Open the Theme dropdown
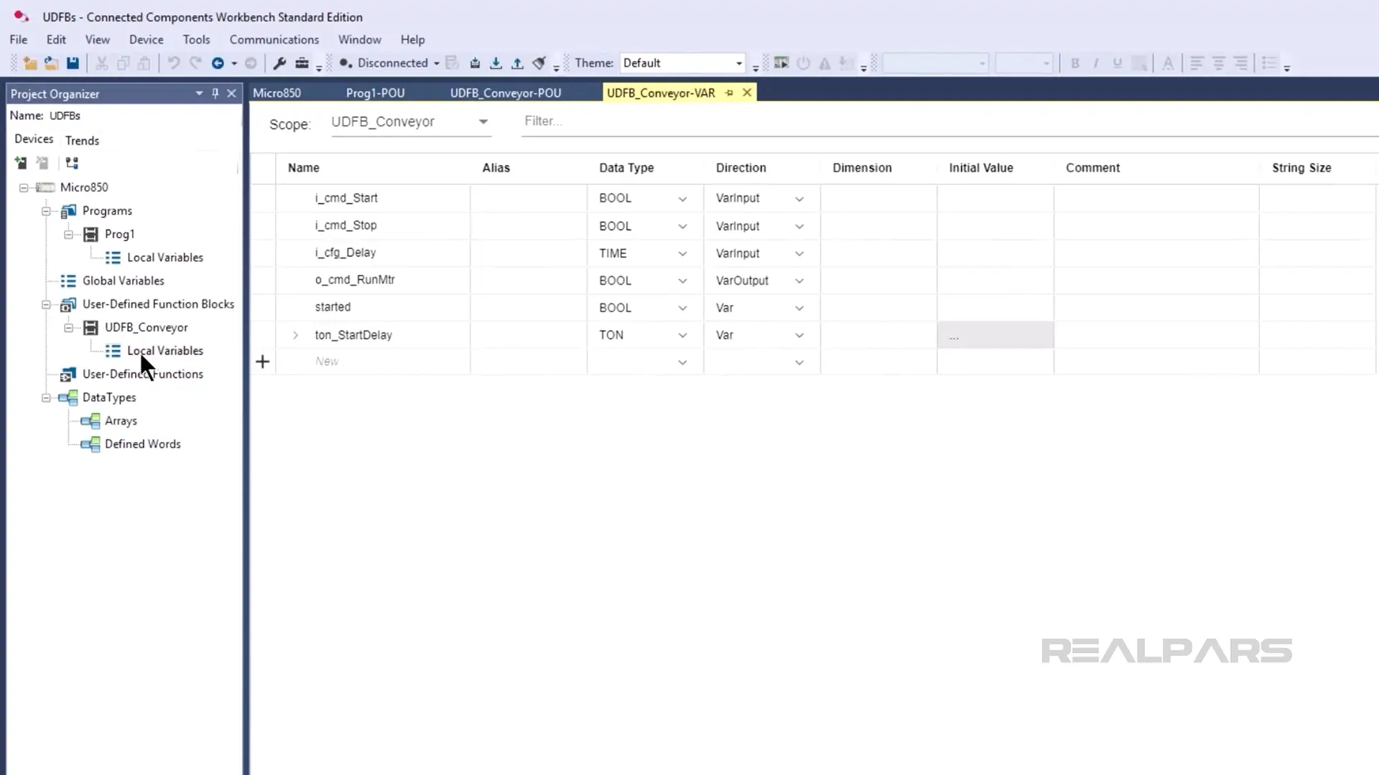1379x775 pixels. pyautogui.click(x=739, y=63)
